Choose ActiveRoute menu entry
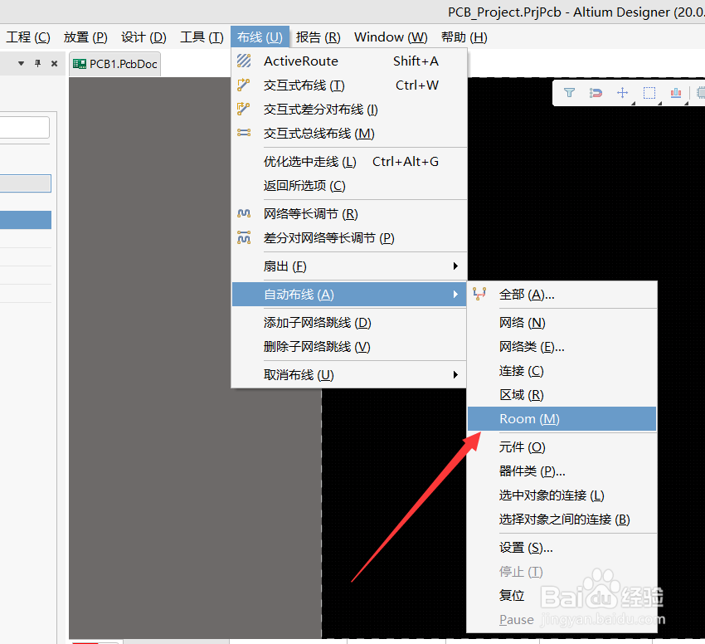705x644 pixels. (349, 61)
